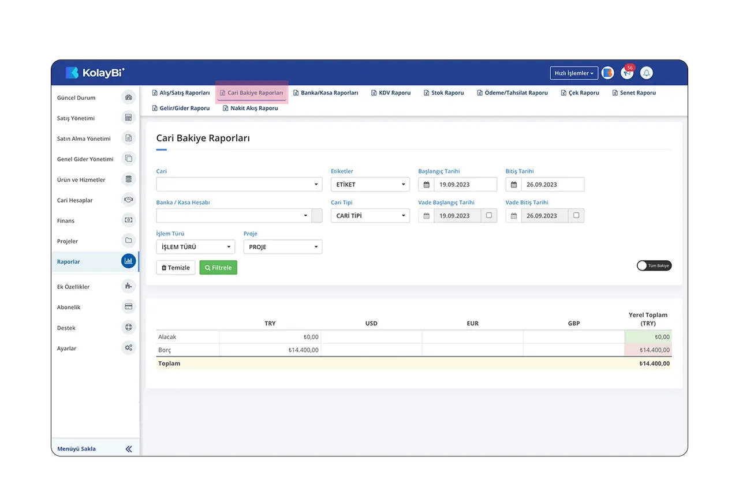
Task: Click the Güncel Durum dashboard icon
Action: 129,98
